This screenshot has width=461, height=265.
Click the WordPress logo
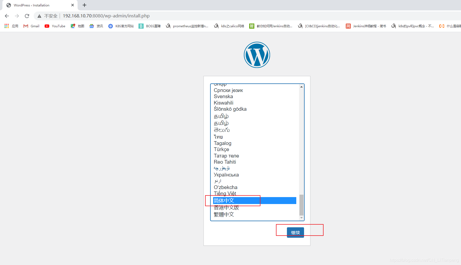pos(257,55)
